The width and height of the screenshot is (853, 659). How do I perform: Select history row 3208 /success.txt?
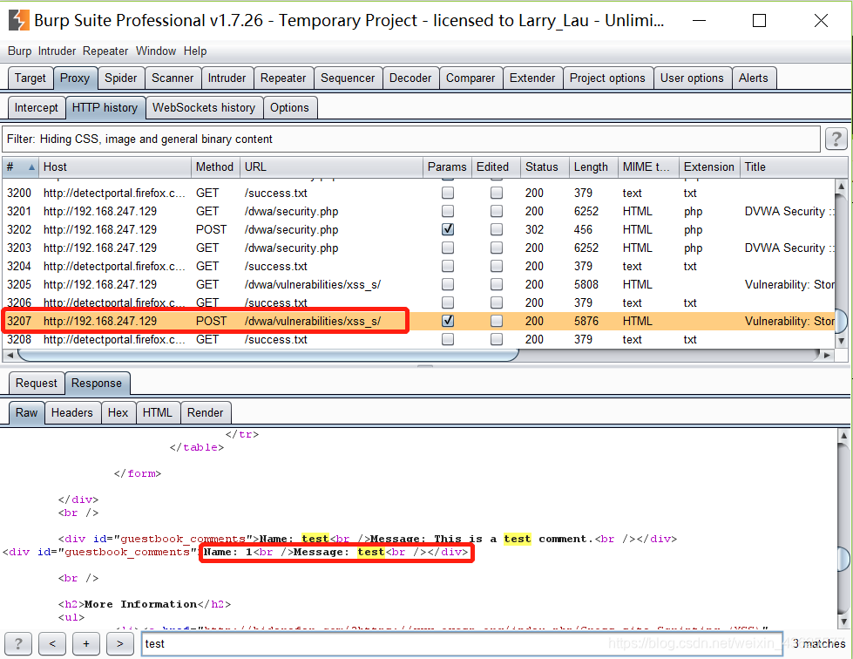(x=419, y=340)
